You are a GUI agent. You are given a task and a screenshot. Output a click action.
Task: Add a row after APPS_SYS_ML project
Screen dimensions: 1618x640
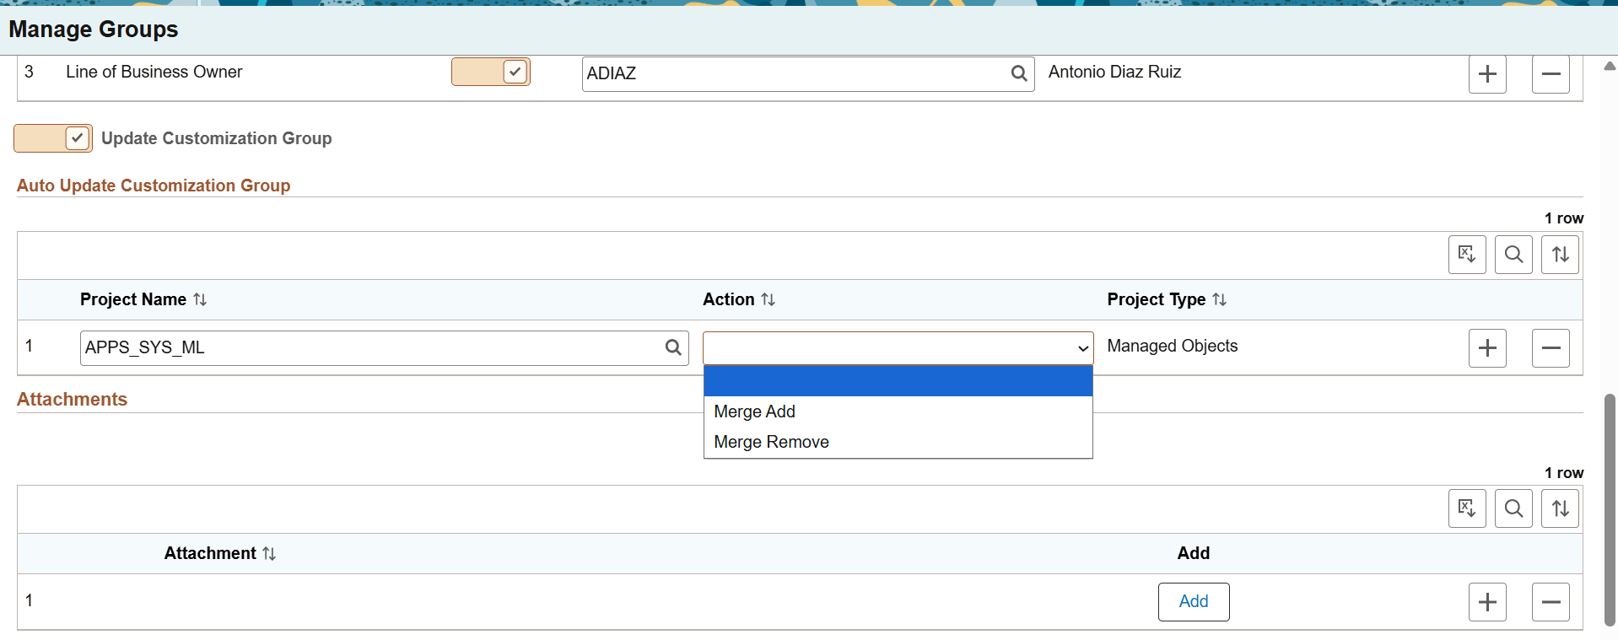point(1487,348)
